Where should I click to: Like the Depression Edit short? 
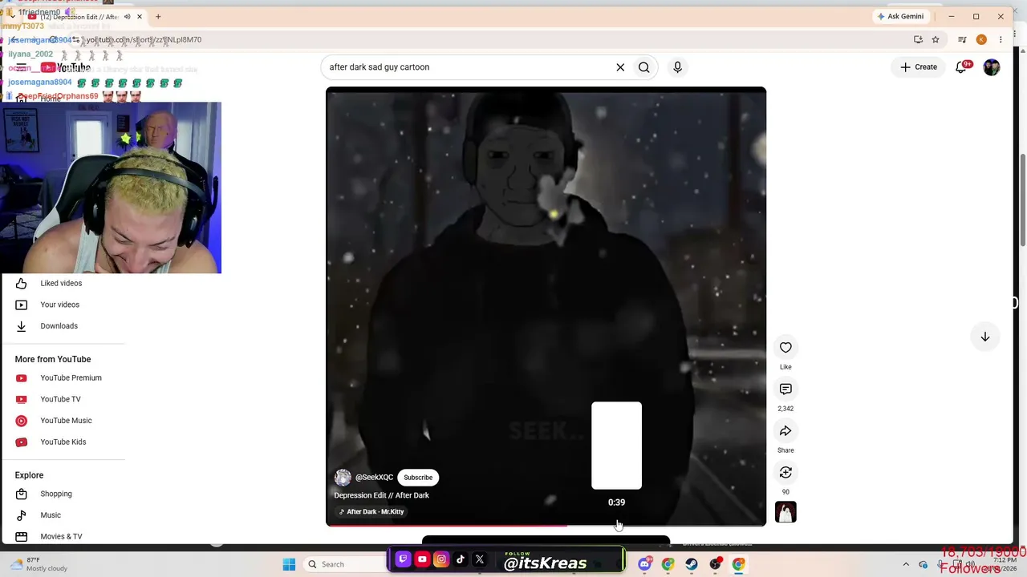[x=785, y=348]
